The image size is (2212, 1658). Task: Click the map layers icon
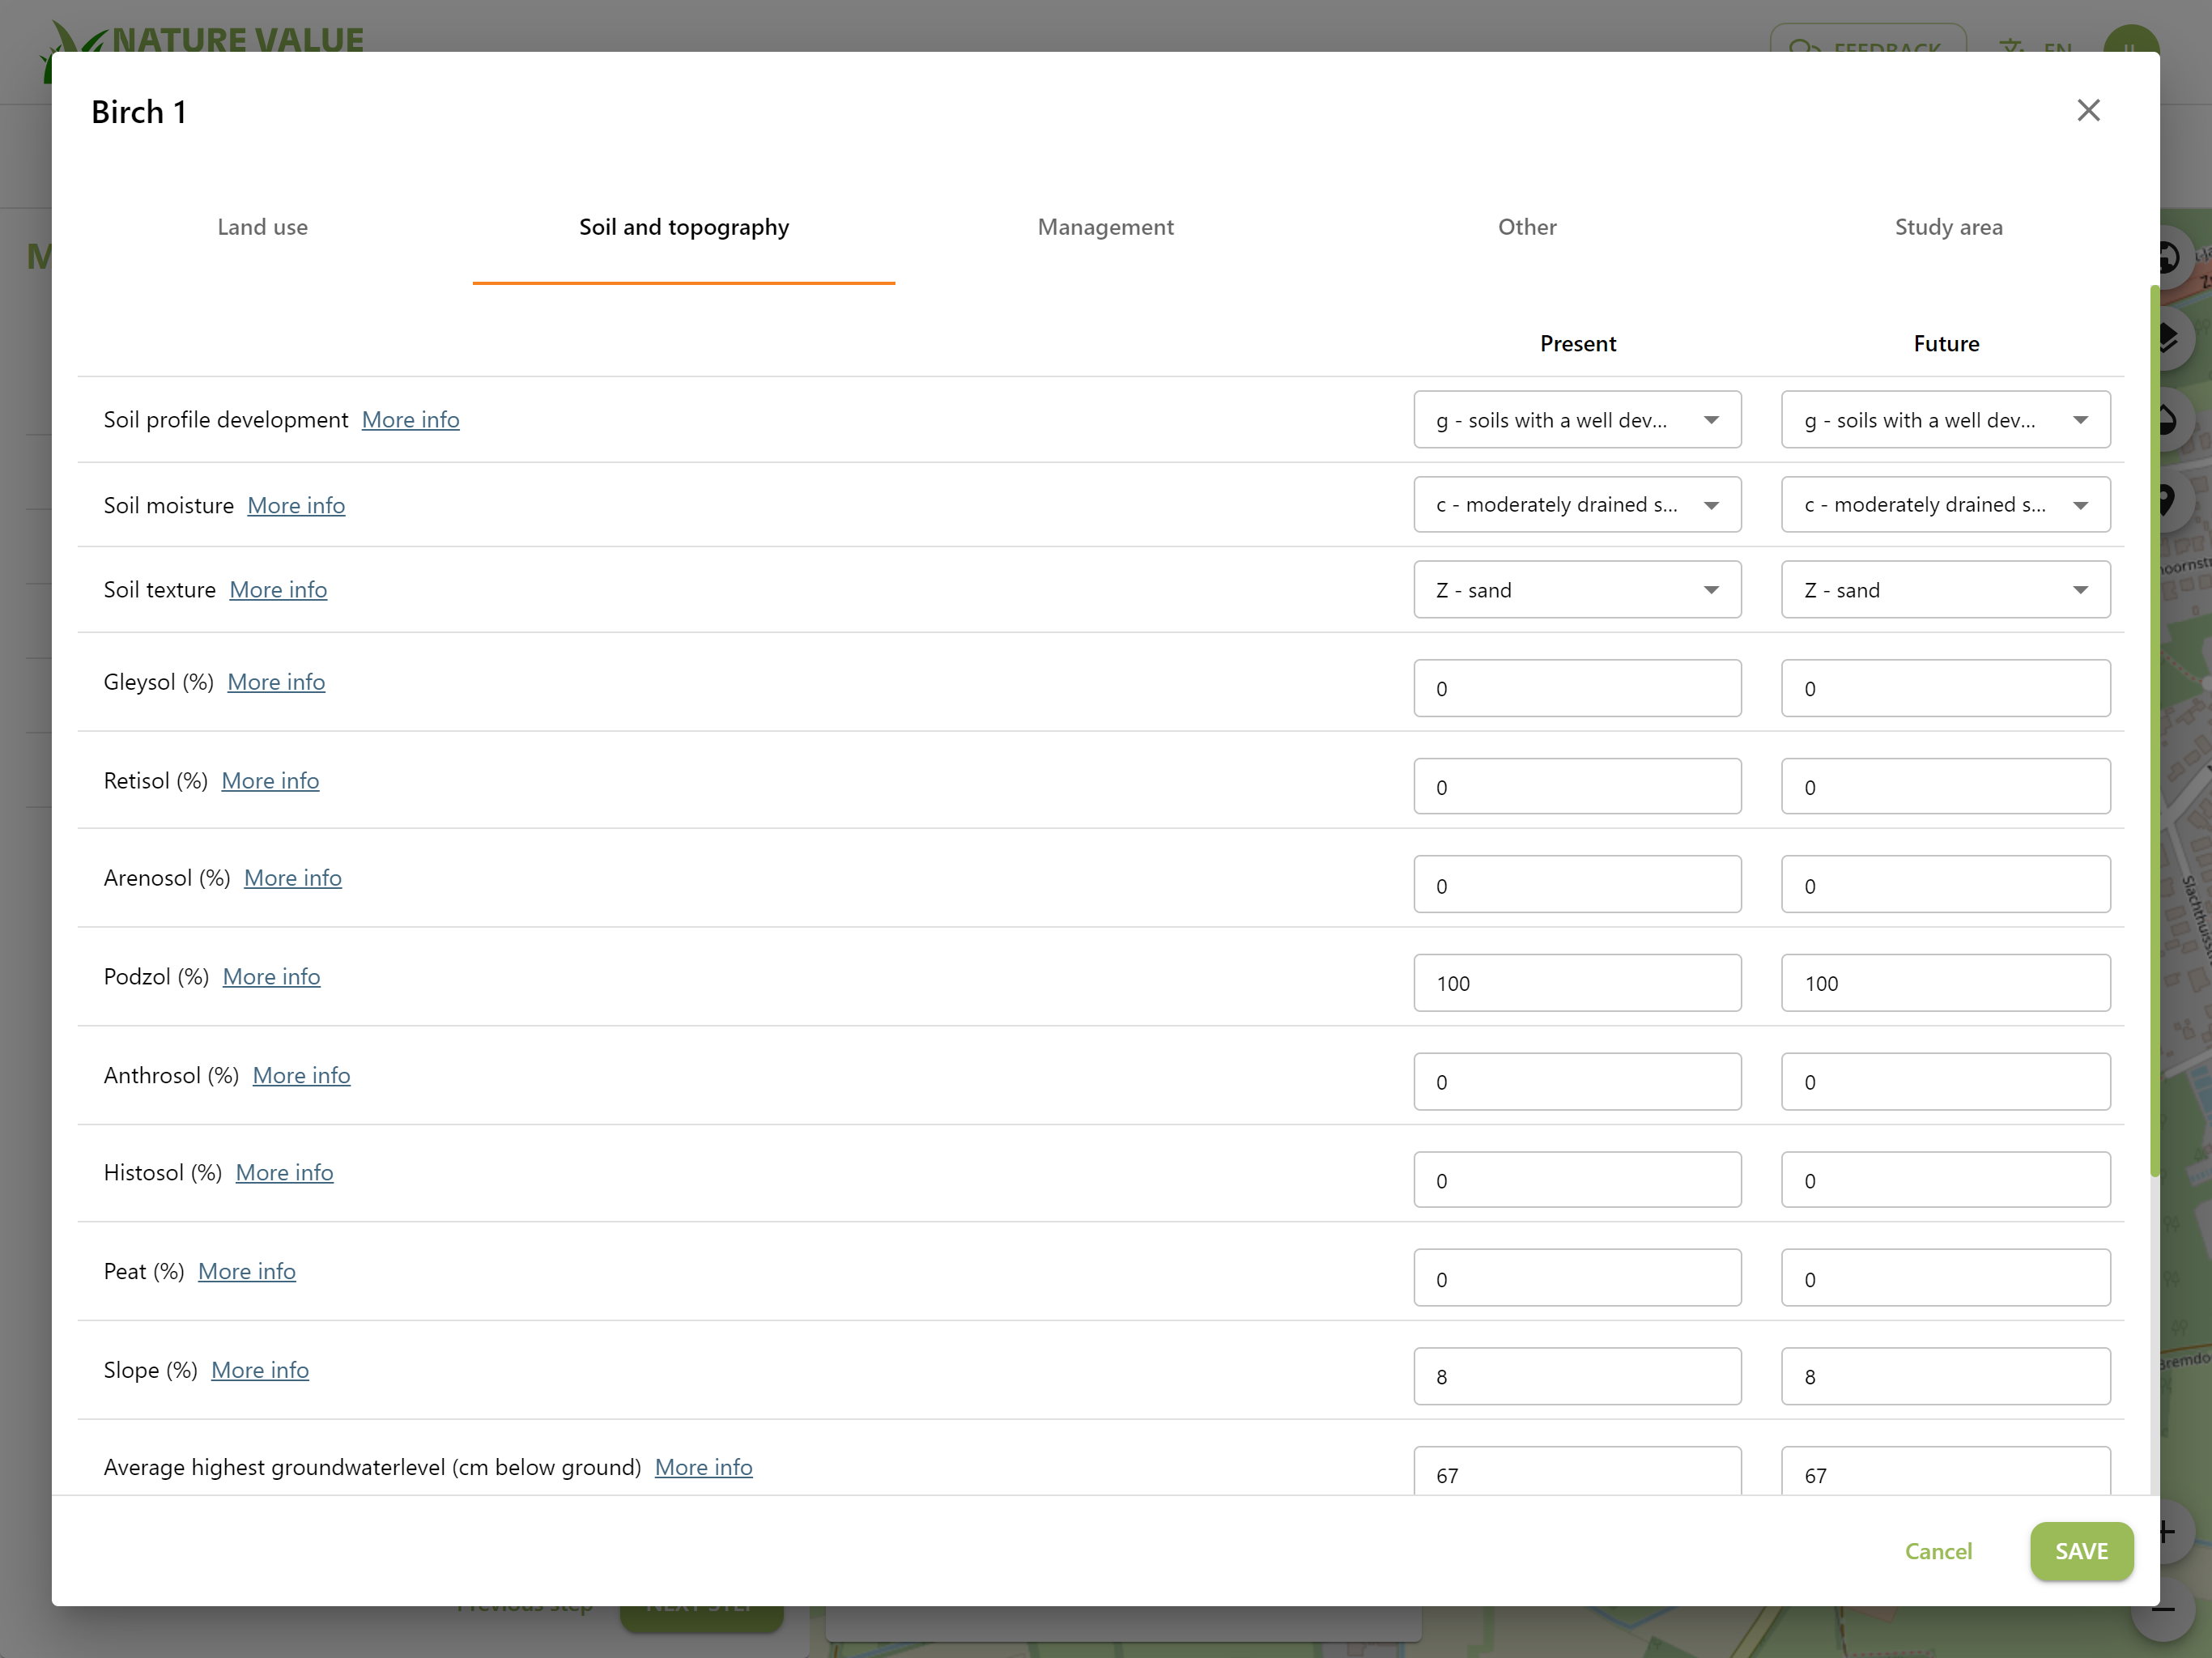point(2168,338)
